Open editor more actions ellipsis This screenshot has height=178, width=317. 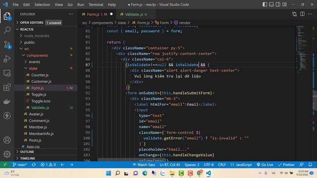(x=310, y=14)
